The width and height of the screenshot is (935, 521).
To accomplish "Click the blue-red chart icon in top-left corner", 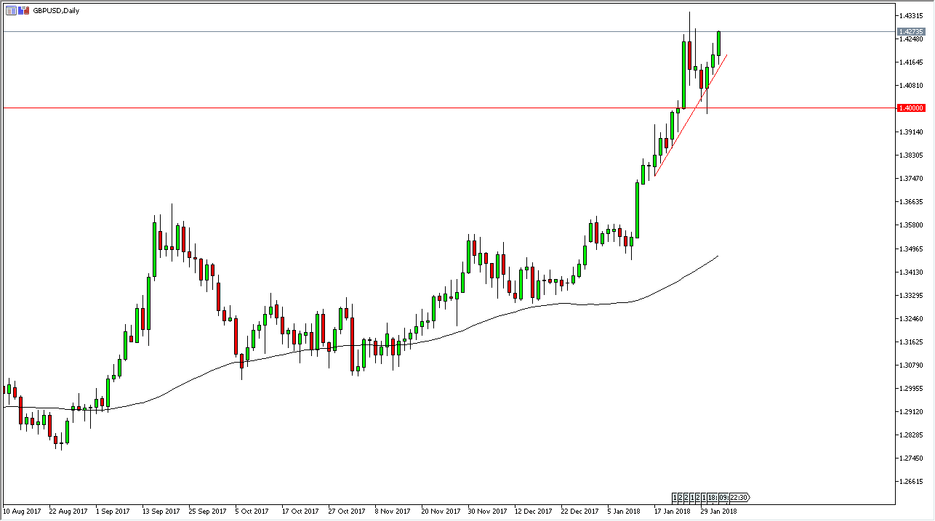I will [23, 10].
